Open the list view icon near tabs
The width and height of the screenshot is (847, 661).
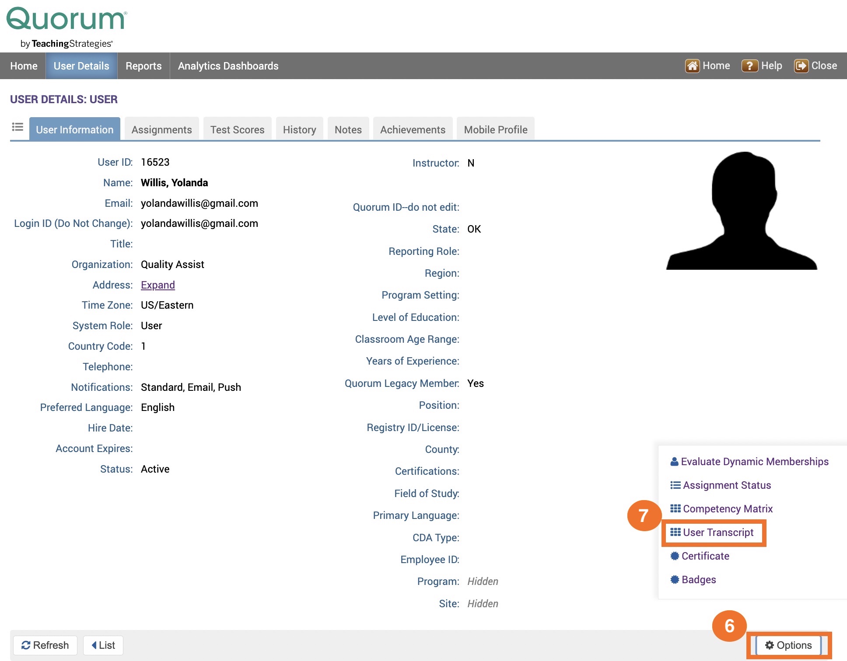17,127
